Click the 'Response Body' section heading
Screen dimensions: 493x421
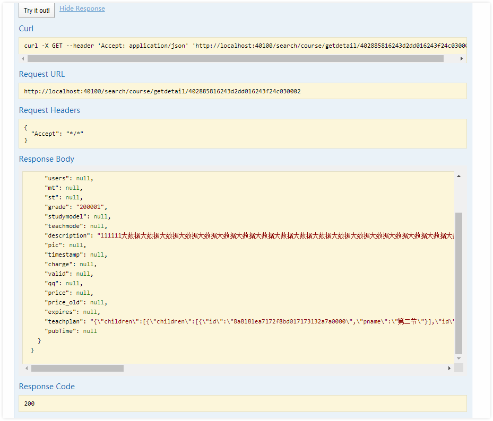pos(47,159)
